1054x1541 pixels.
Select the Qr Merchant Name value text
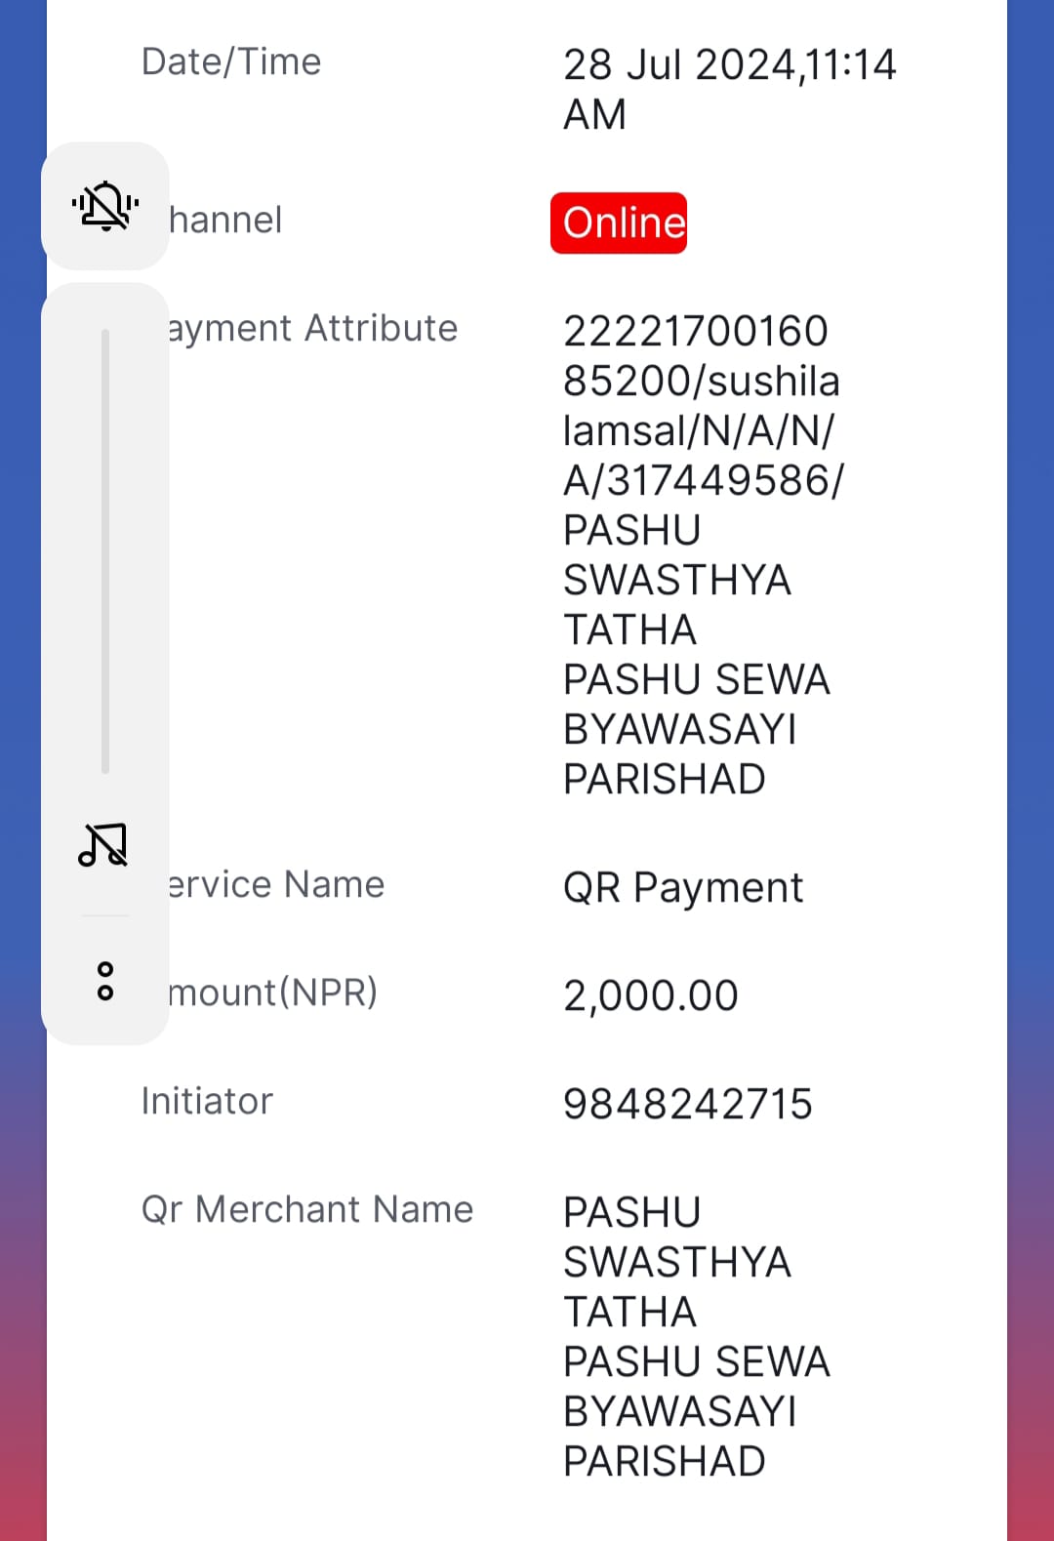[697, 1336]
